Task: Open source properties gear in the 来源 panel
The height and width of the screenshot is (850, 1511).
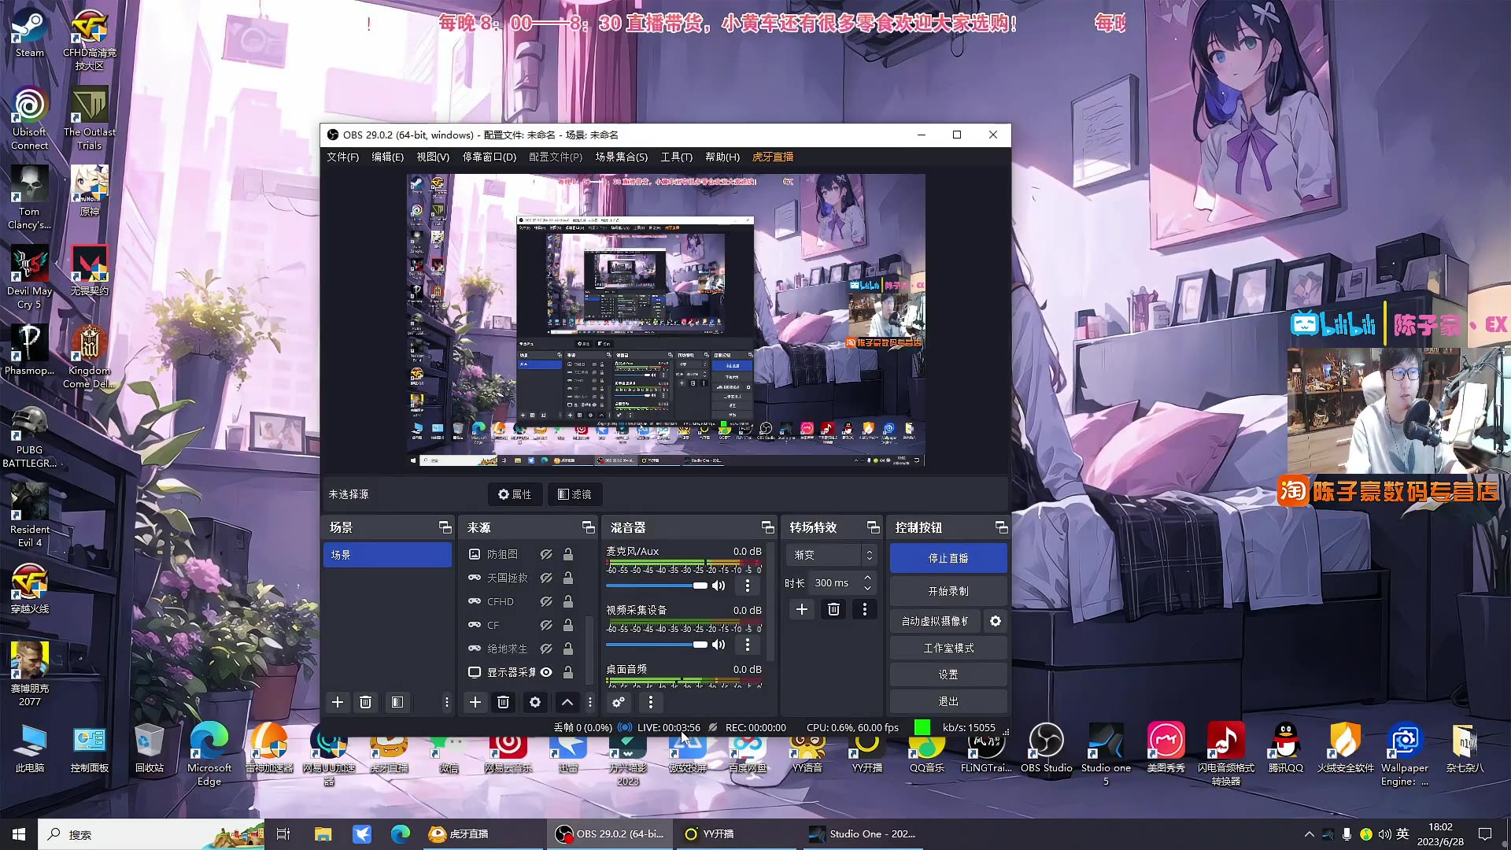Action: point(535,702)
